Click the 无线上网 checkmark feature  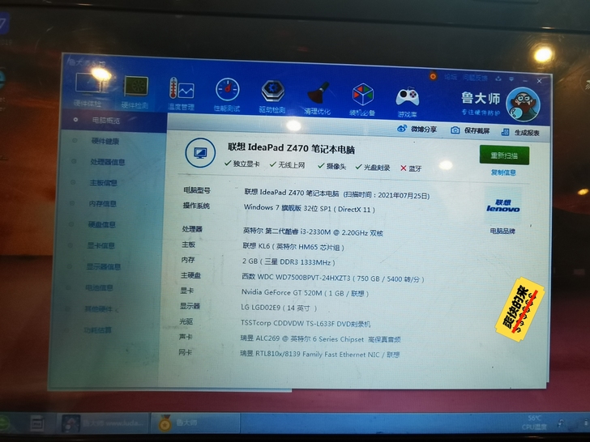click(287, 165)
